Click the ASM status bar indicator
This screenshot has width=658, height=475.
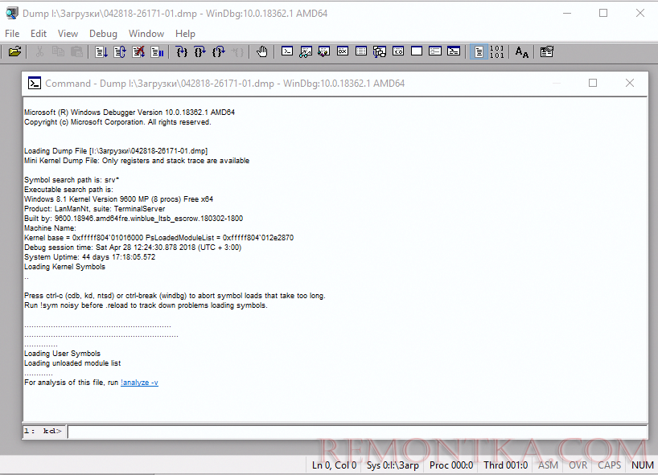548,465
